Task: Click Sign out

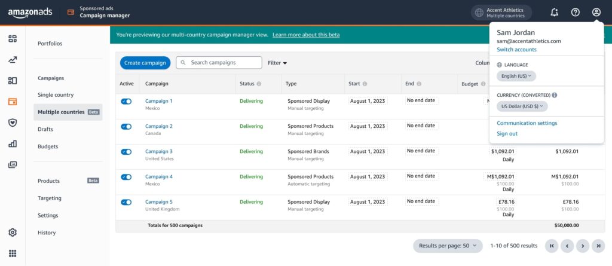Action: (507, 133)
